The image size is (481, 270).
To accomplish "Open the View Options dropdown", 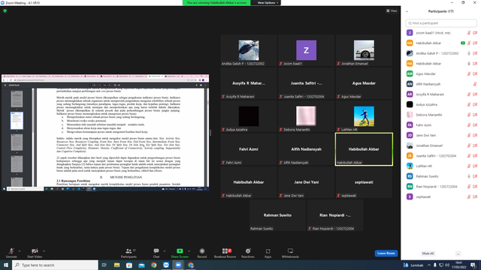I will pyautogui.click(x=268, y=3).
